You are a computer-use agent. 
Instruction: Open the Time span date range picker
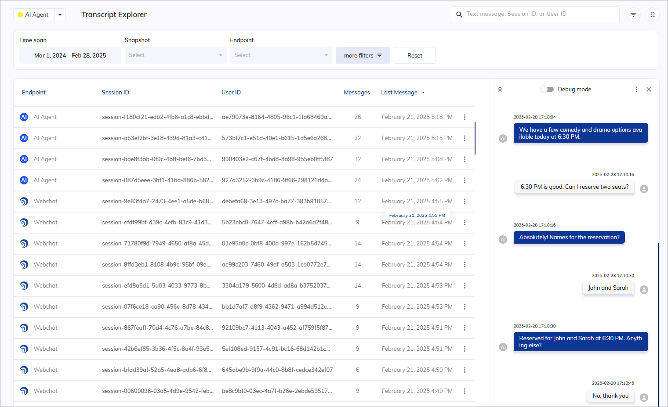pyautogui.click(x=70, y=56)
